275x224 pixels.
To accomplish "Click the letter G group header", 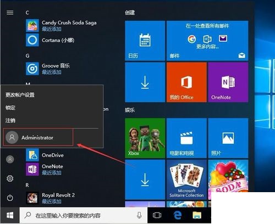I will click(x=28, y=55).
